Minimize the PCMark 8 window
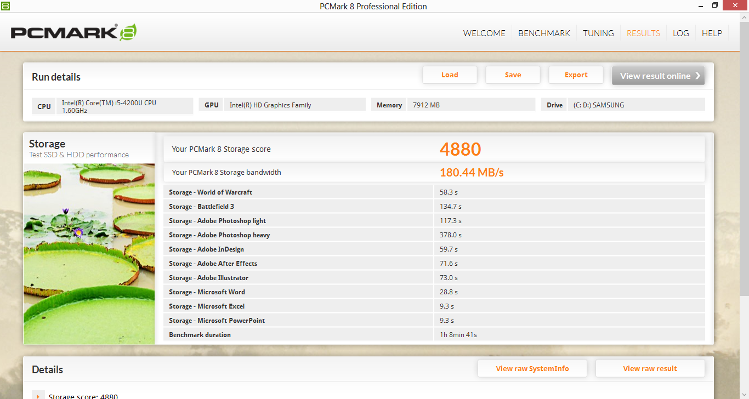749x399 pixels. click(x=700, y=5)
